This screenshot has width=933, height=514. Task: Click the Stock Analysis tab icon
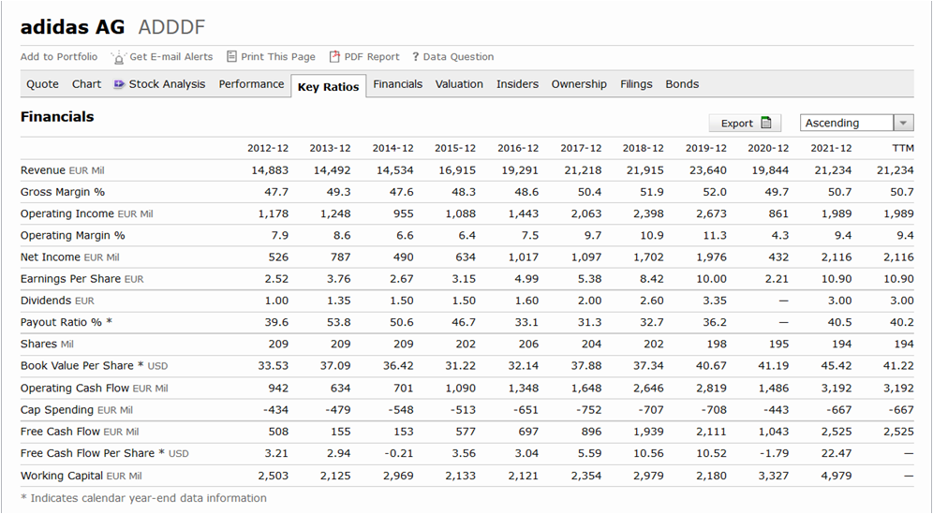(x=119, y=84)
